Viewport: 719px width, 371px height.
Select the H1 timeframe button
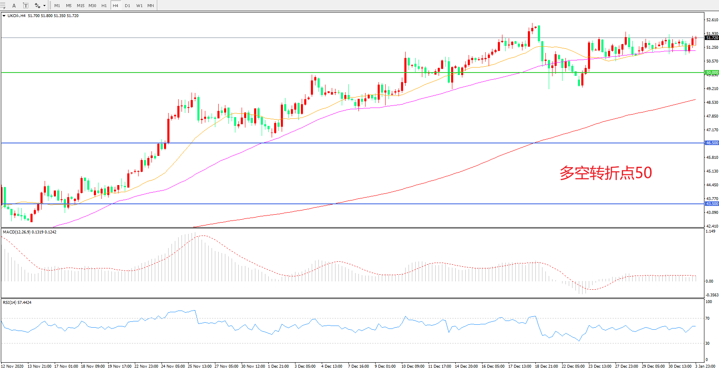click(x=104, y=5)
